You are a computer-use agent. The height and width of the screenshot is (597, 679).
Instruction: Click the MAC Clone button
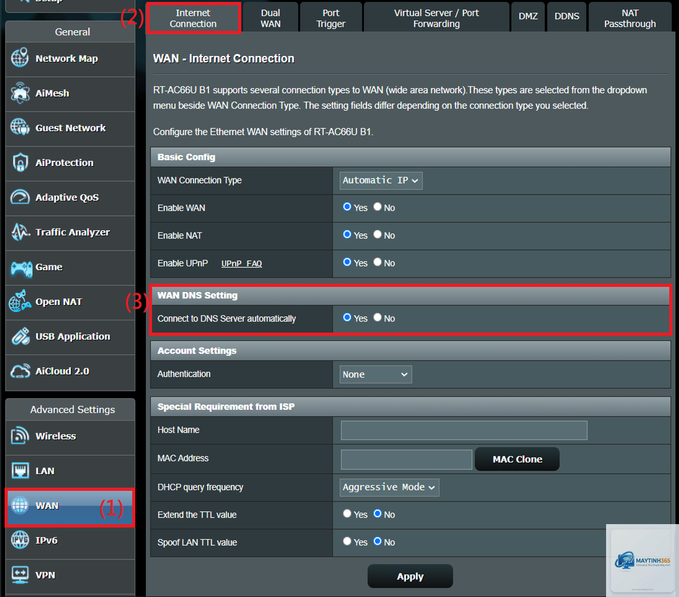(x=517, y=459)
